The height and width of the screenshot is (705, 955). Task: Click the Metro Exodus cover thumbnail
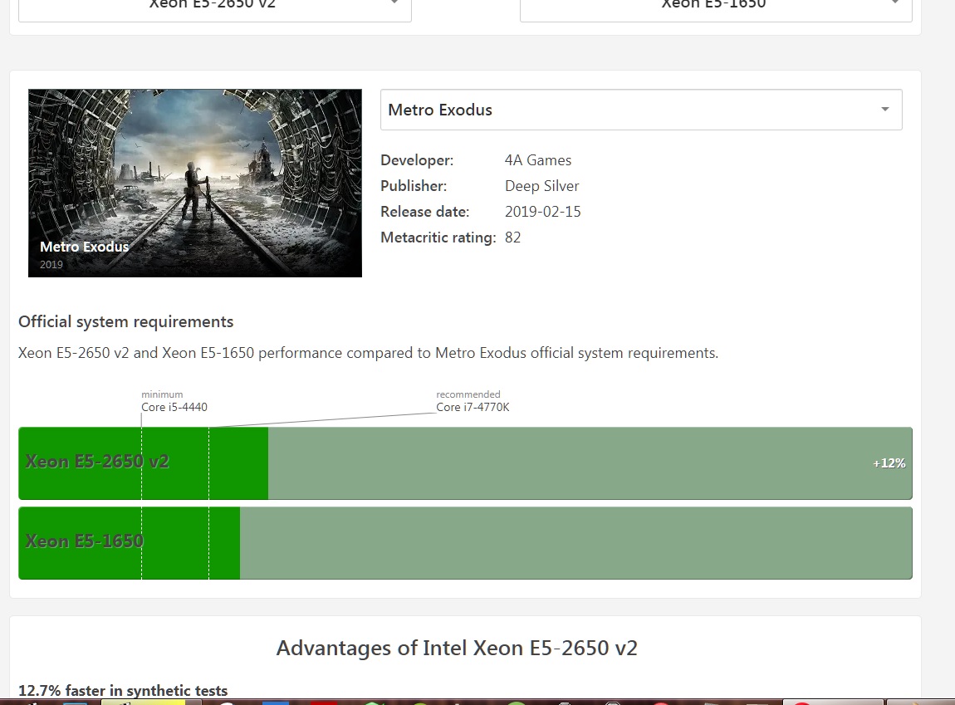tap(195, 184)
